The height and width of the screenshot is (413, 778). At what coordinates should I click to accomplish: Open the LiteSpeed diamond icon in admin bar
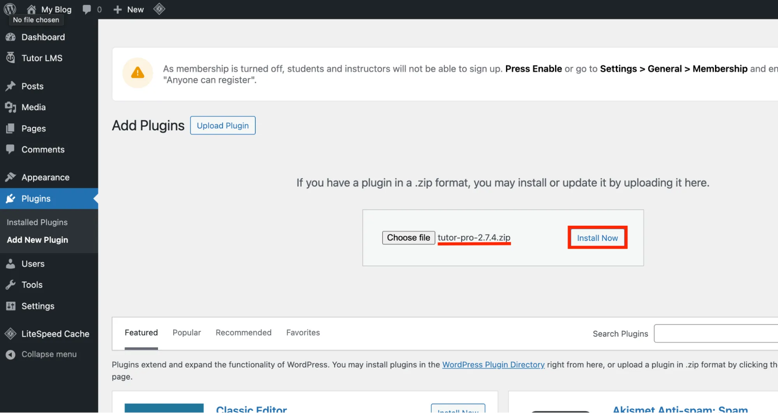[159, 9]
